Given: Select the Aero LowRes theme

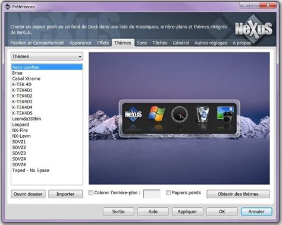Looking at the screenshot, I should click(47, 67).
